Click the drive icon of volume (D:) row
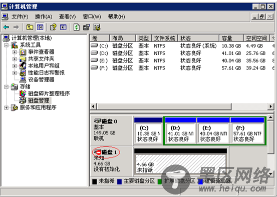 (x=94, y=52)
